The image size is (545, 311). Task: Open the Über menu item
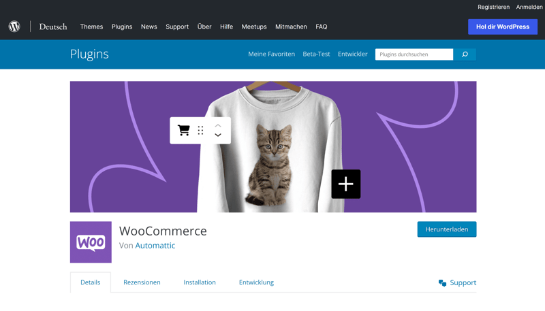(x=204, y=27)
